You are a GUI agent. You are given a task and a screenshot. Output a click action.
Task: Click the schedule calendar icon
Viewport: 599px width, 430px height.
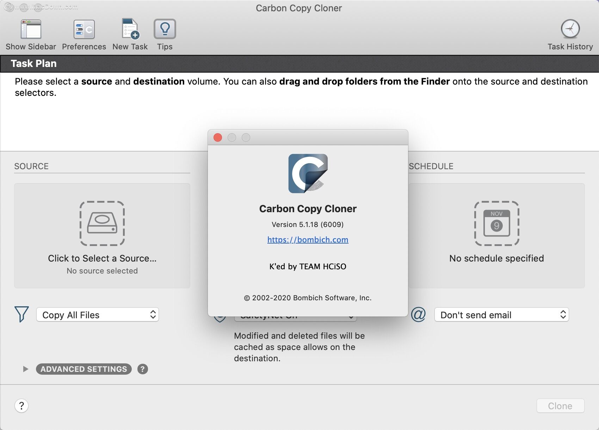pyautogui.click(x=496, y=223)
